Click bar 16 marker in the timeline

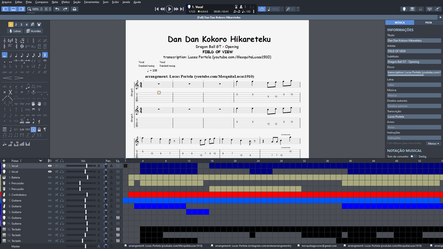[212, 160]
